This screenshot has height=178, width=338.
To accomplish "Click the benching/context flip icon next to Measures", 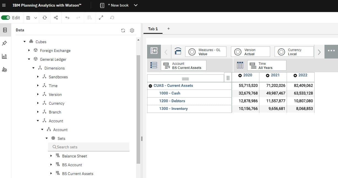I will click(x=178, y=51).
